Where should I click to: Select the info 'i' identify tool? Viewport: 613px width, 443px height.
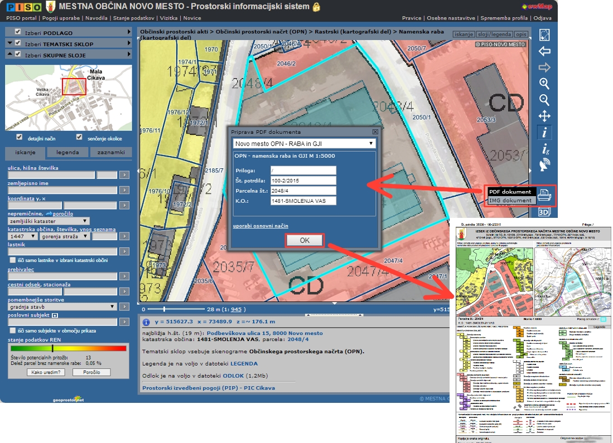[544, 133]
